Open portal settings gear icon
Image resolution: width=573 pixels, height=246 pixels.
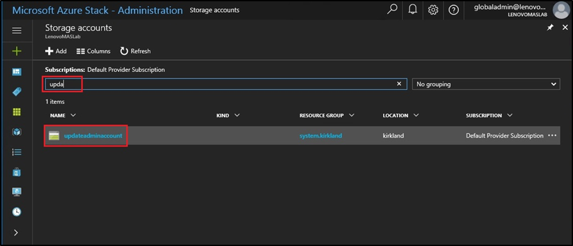tap(433, 10)
